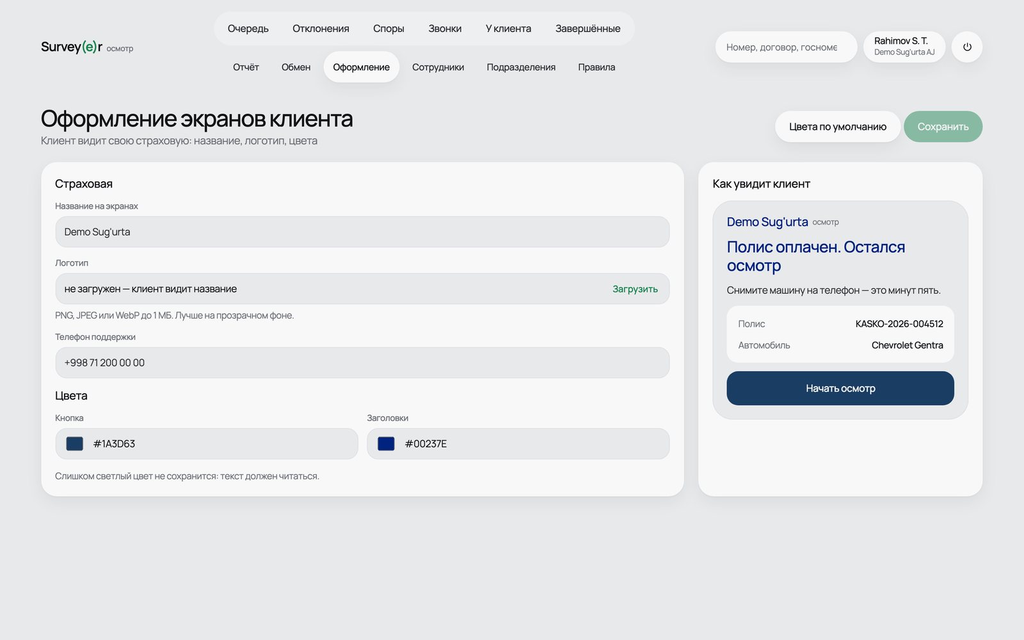The width and height of the screenshot is (1024, 640).
Task: Switch to the Отклонения tab
Action: click(321, 29)
